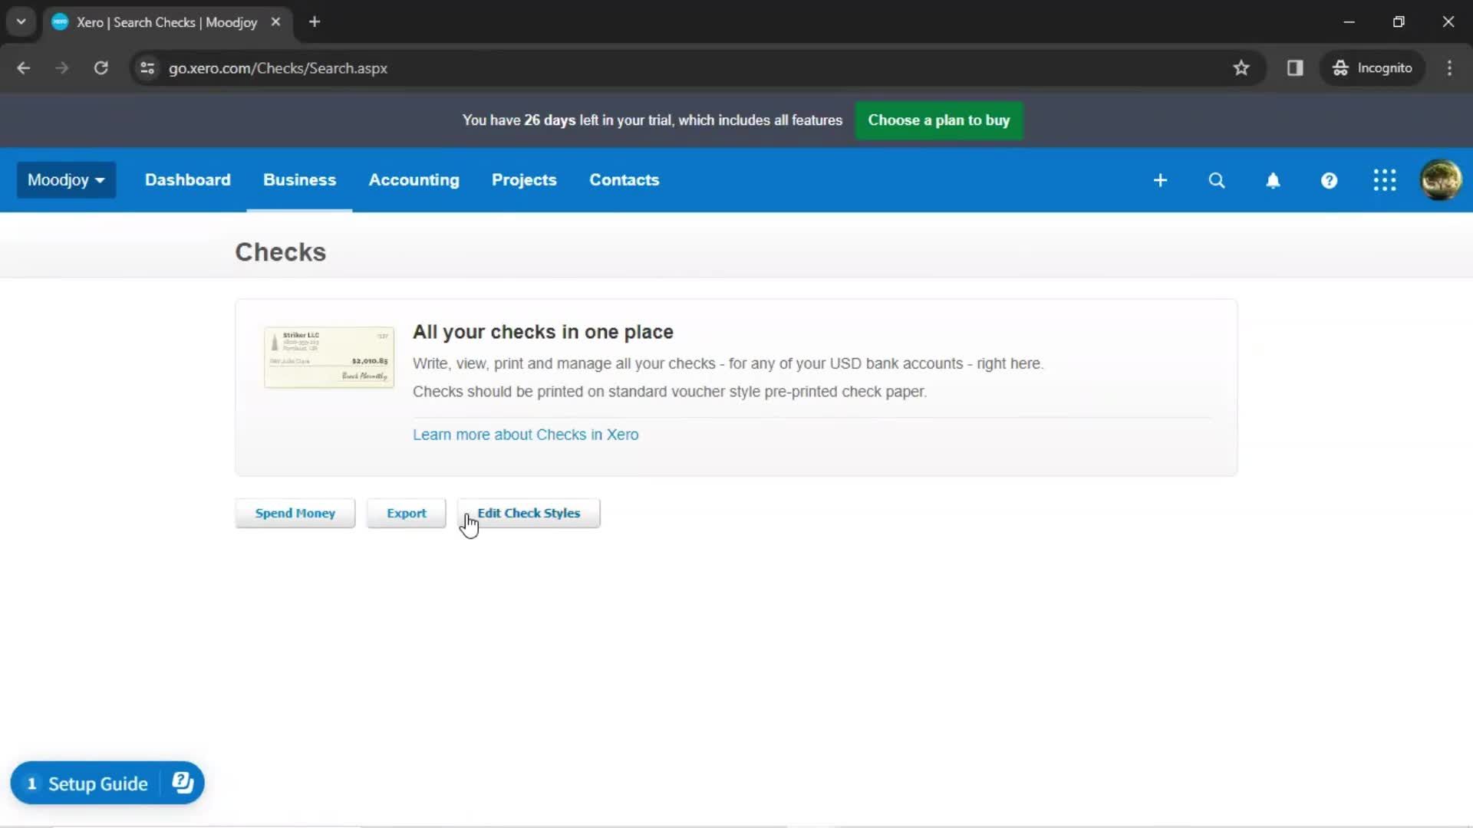Click the Export button

pyautogui.click(x=407, y=513)
